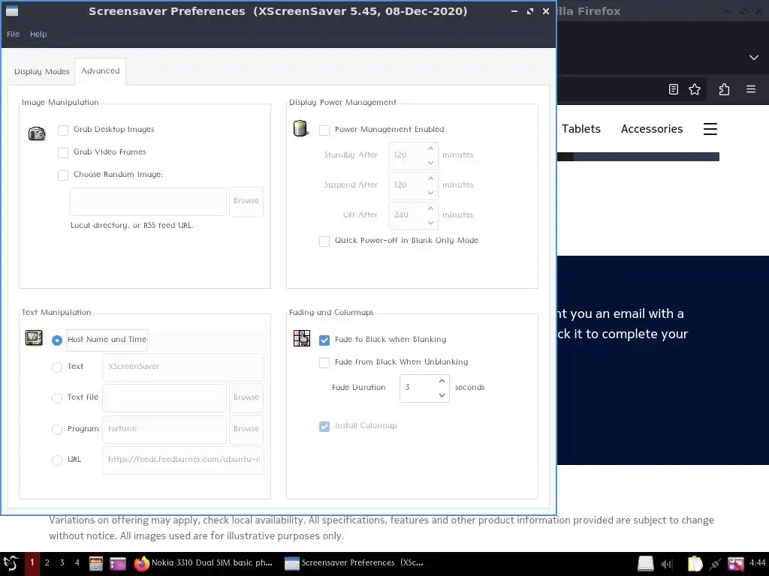
Task: Open the Nokia site hamburger menu
Action: click(710, 129)
